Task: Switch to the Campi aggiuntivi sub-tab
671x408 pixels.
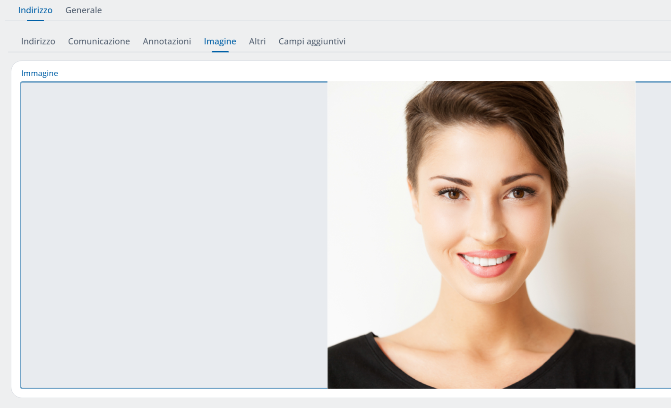Action: click(312, 41)
